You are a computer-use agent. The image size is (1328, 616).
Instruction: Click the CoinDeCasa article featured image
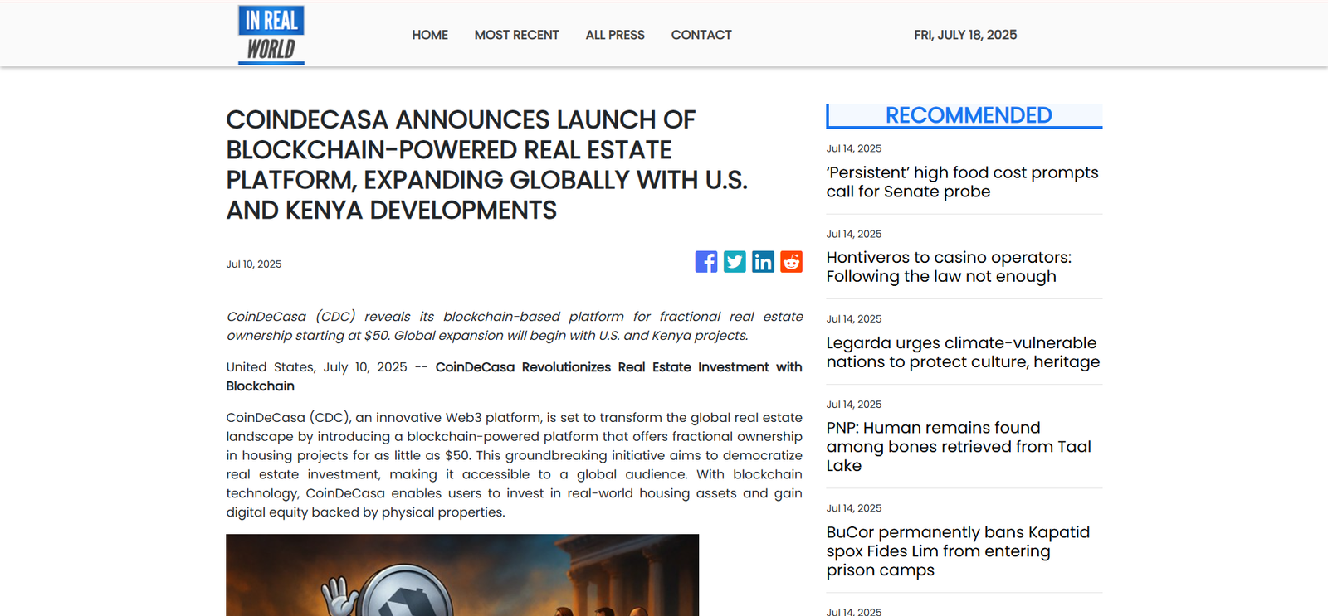[461, 575]
